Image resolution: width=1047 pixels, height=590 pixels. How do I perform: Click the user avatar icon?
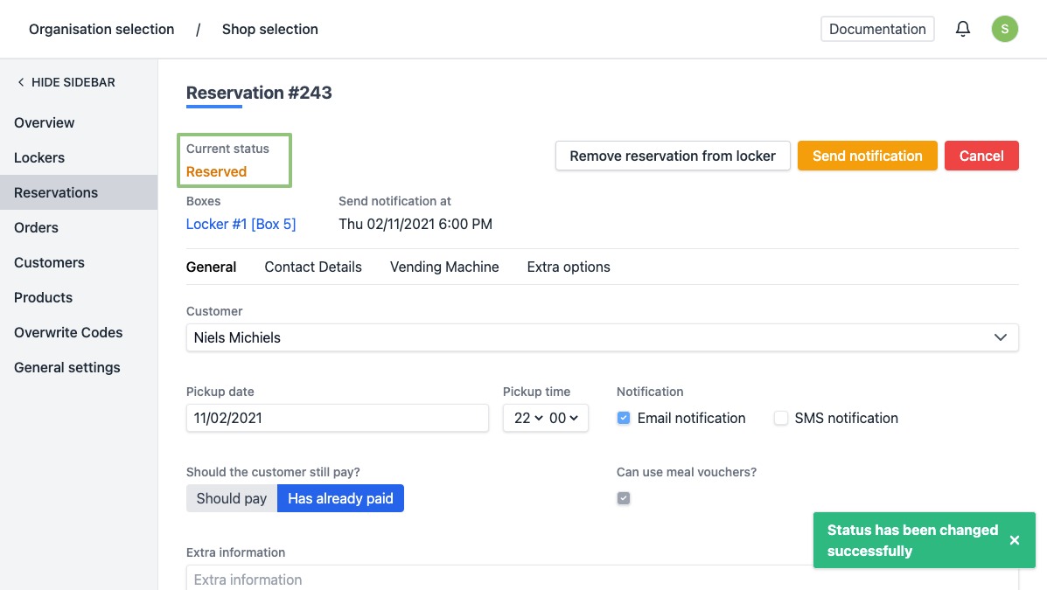point(1004,29)
